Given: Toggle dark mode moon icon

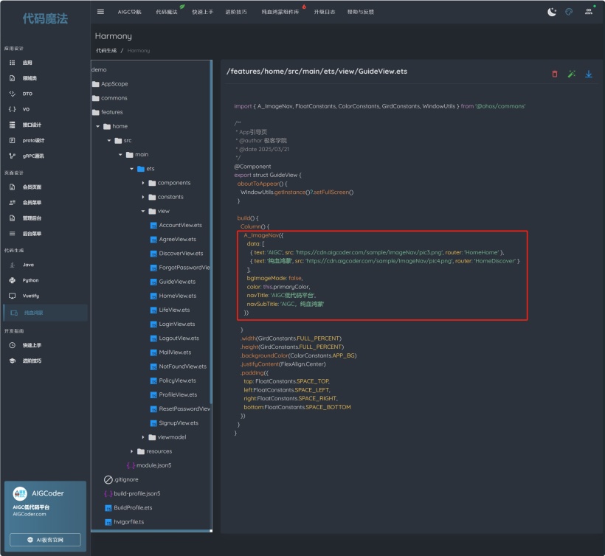Looking at the screenshot, I should click(x=552, y=12).
